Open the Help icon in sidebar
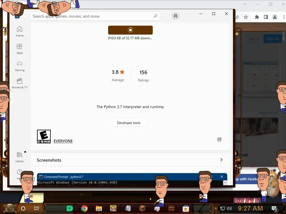Screen dimensions: 286x214 tap(19, 172)
